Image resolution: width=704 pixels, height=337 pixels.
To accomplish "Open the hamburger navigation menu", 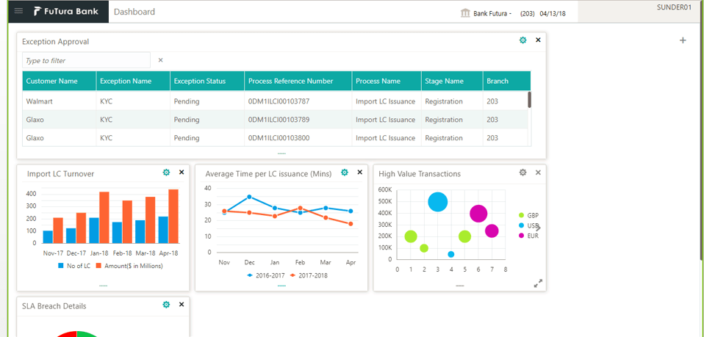I will [18, 12].
